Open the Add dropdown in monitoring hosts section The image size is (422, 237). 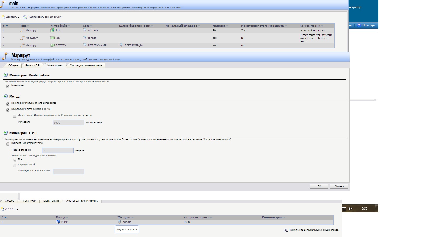10,209
